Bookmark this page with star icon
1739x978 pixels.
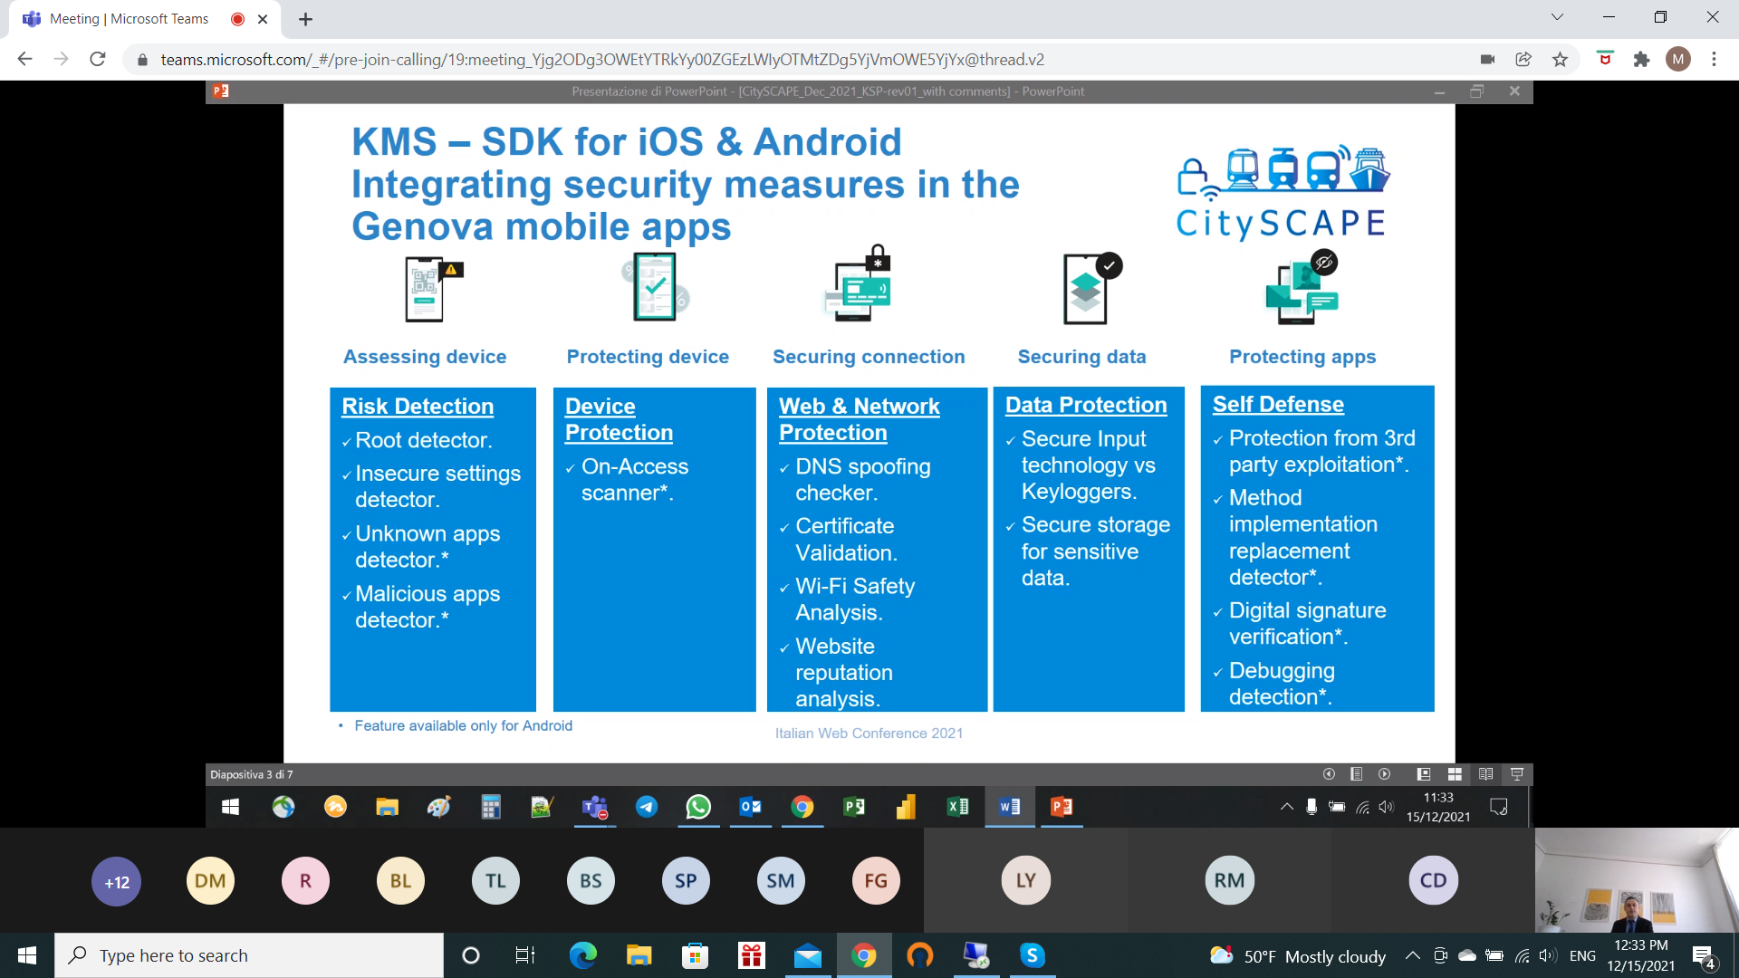[1560, 60]
